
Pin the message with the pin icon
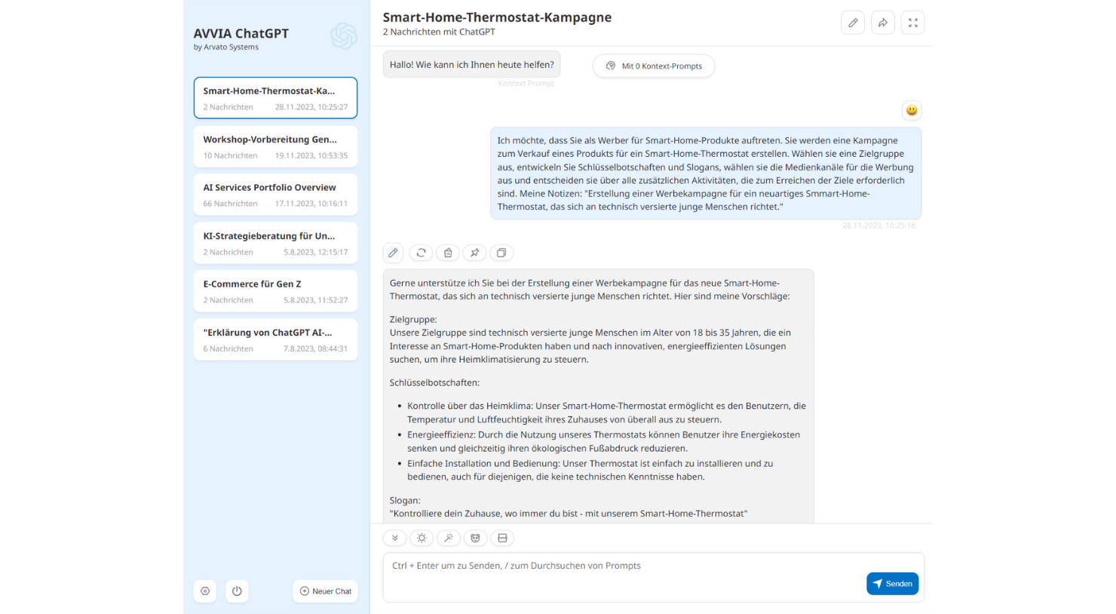pyautogui.click(x=474, y=253)
